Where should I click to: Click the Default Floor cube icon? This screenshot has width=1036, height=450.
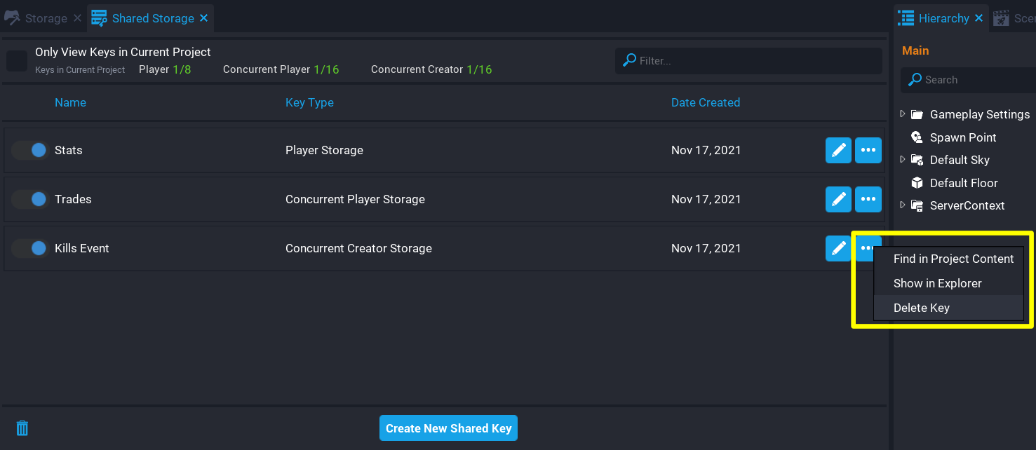(917, 183)
